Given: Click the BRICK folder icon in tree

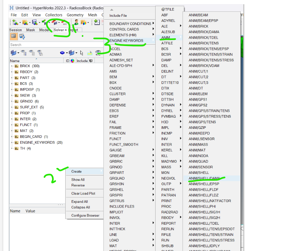Looking at the screenshot, I should (17, 66).
